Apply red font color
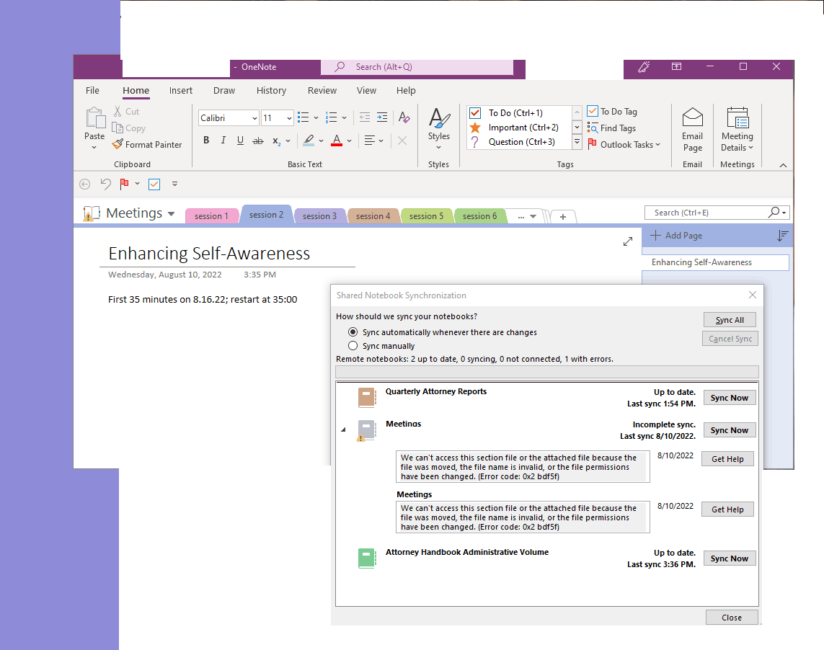Image resolution: width=824 pixels, height=650 pixels. click(x=337, y=141)
